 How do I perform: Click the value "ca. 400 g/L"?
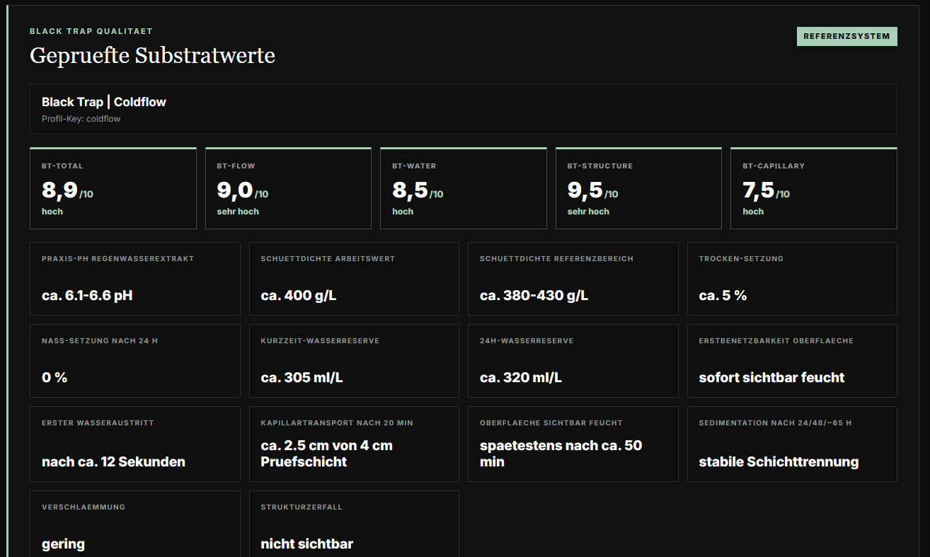click(299, 295)
